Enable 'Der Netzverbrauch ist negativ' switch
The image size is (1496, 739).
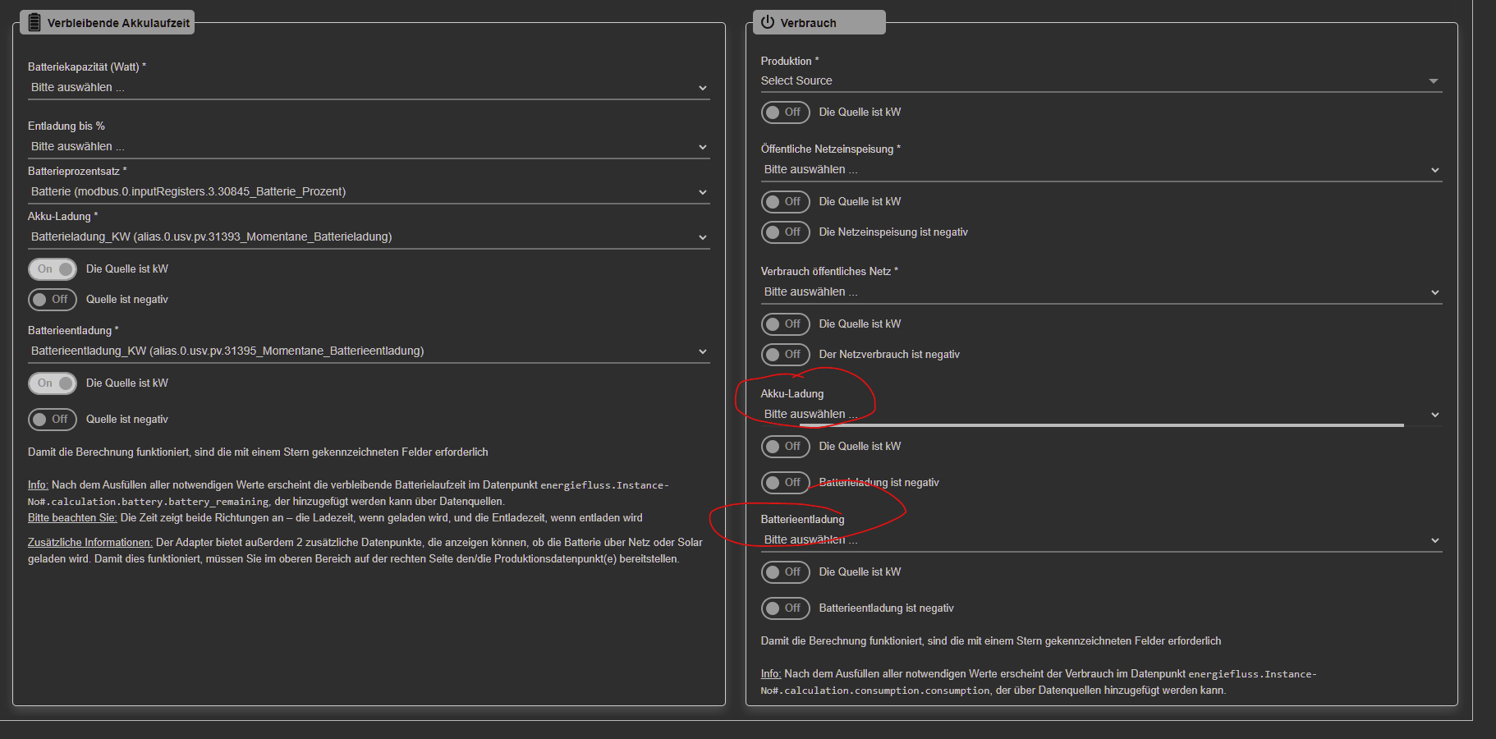[786, 355]
